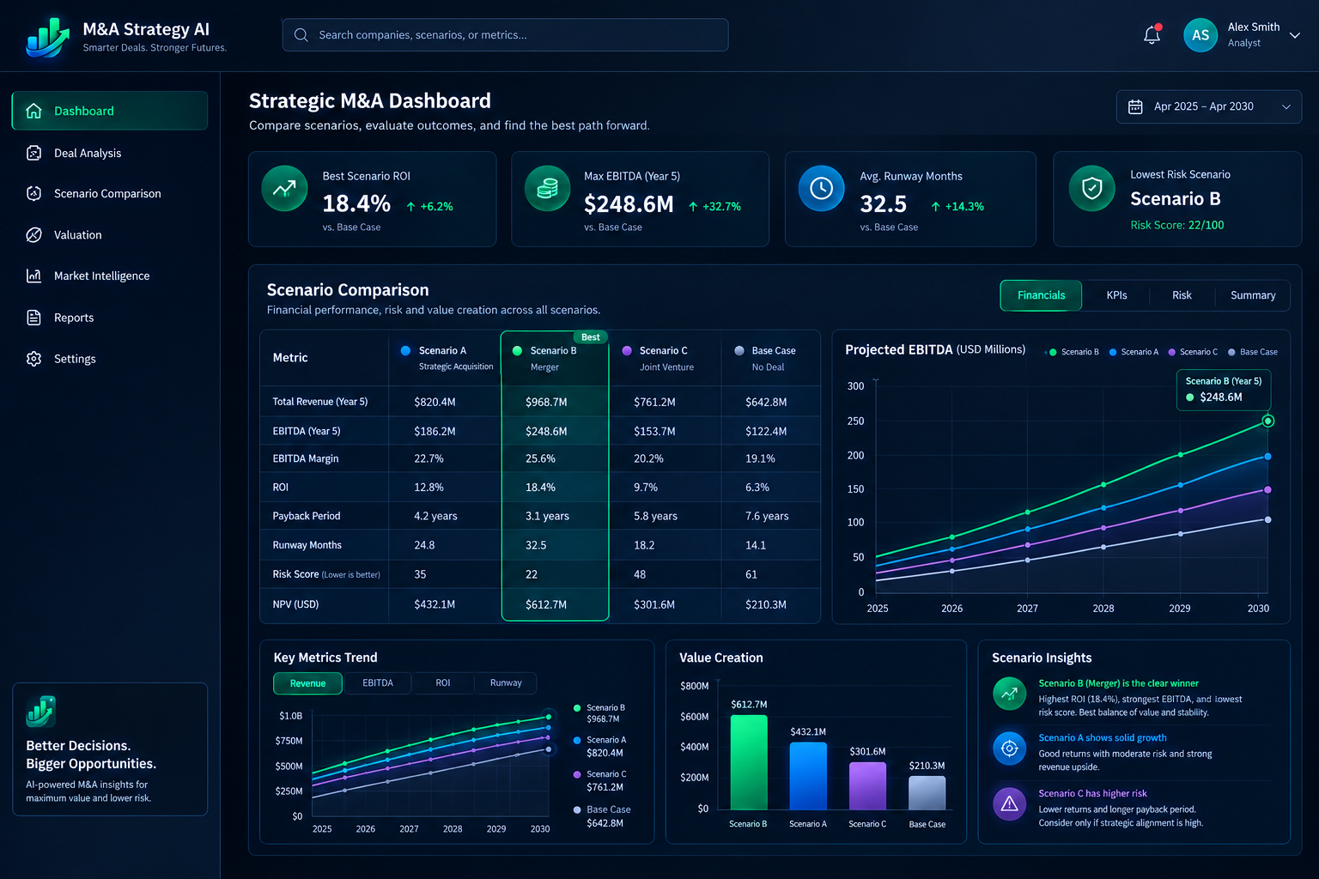Toggle Base Case in EBITDA chart legend
Screen dimensions: 1319x879
(x=1253, y=352)
